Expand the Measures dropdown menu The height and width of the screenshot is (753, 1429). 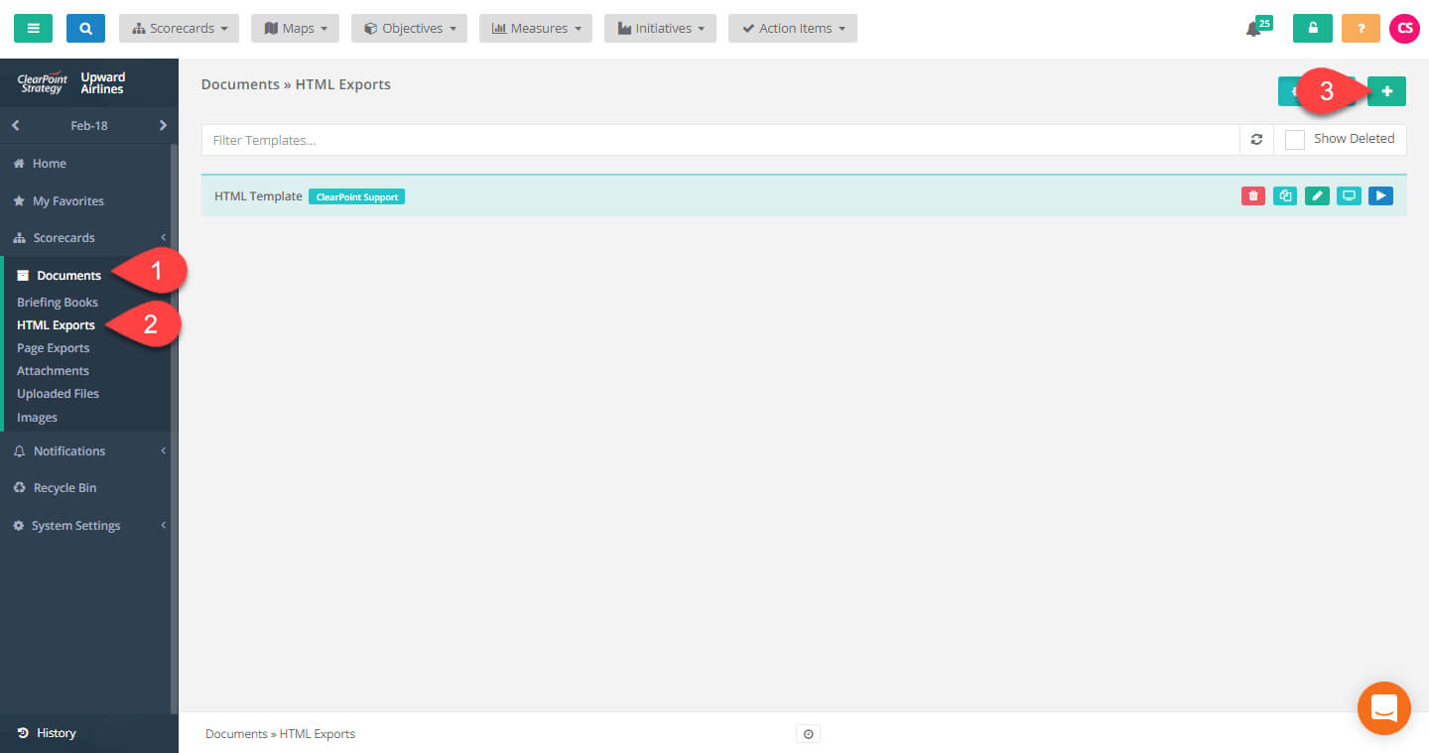(536, 29)
